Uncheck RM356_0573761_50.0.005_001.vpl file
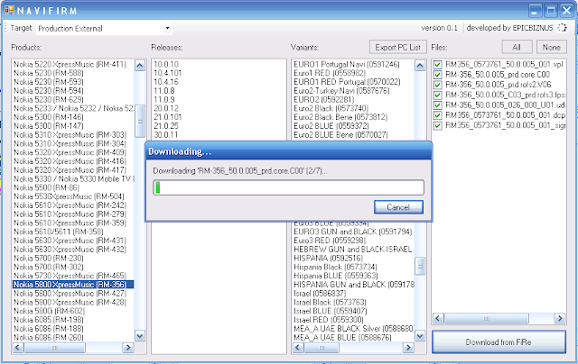This screenshot has height=364, width=578. pos(437,64)
